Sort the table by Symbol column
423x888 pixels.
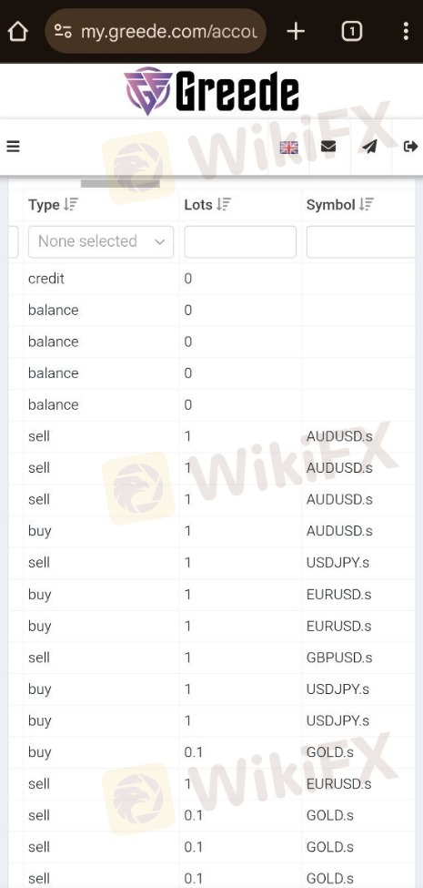tap(367, 205)
